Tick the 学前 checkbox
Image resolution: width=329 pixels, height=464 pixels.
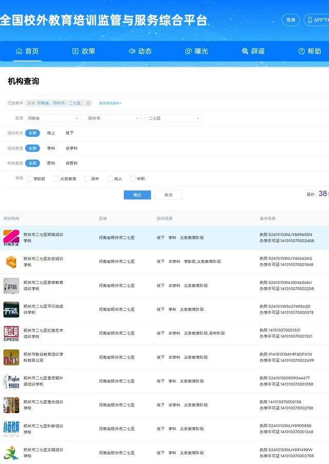tap(29, 179)
